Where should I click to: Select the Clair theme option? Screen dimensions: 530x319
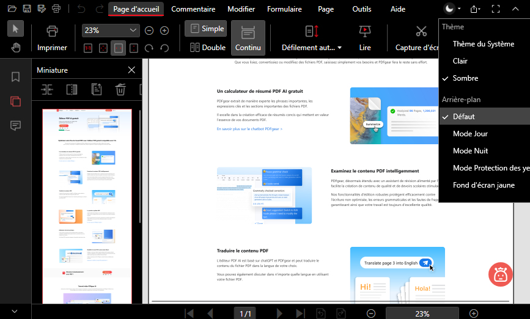click(x=460, y=61)
